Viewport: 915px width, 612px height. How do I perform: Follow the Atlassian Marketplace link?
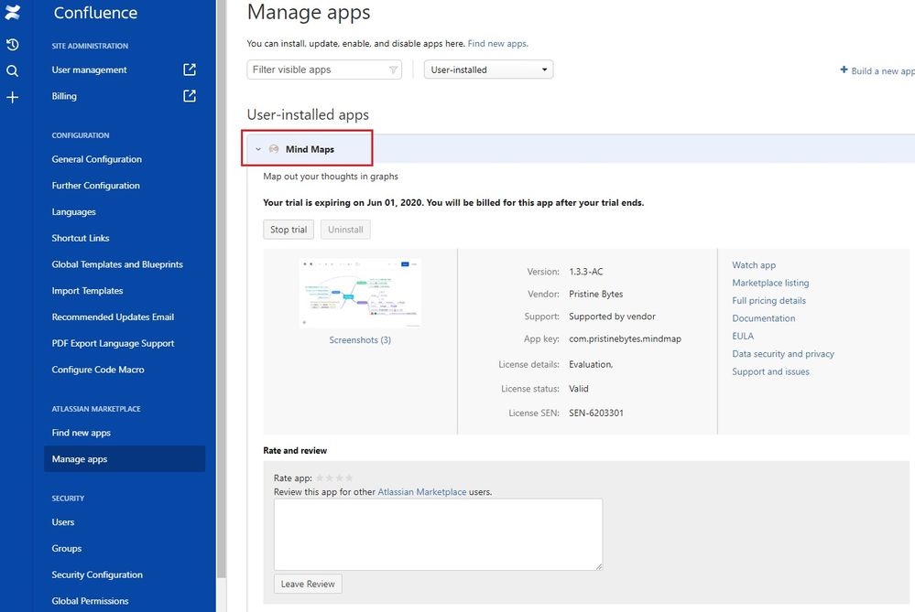[x=422, y=492]
